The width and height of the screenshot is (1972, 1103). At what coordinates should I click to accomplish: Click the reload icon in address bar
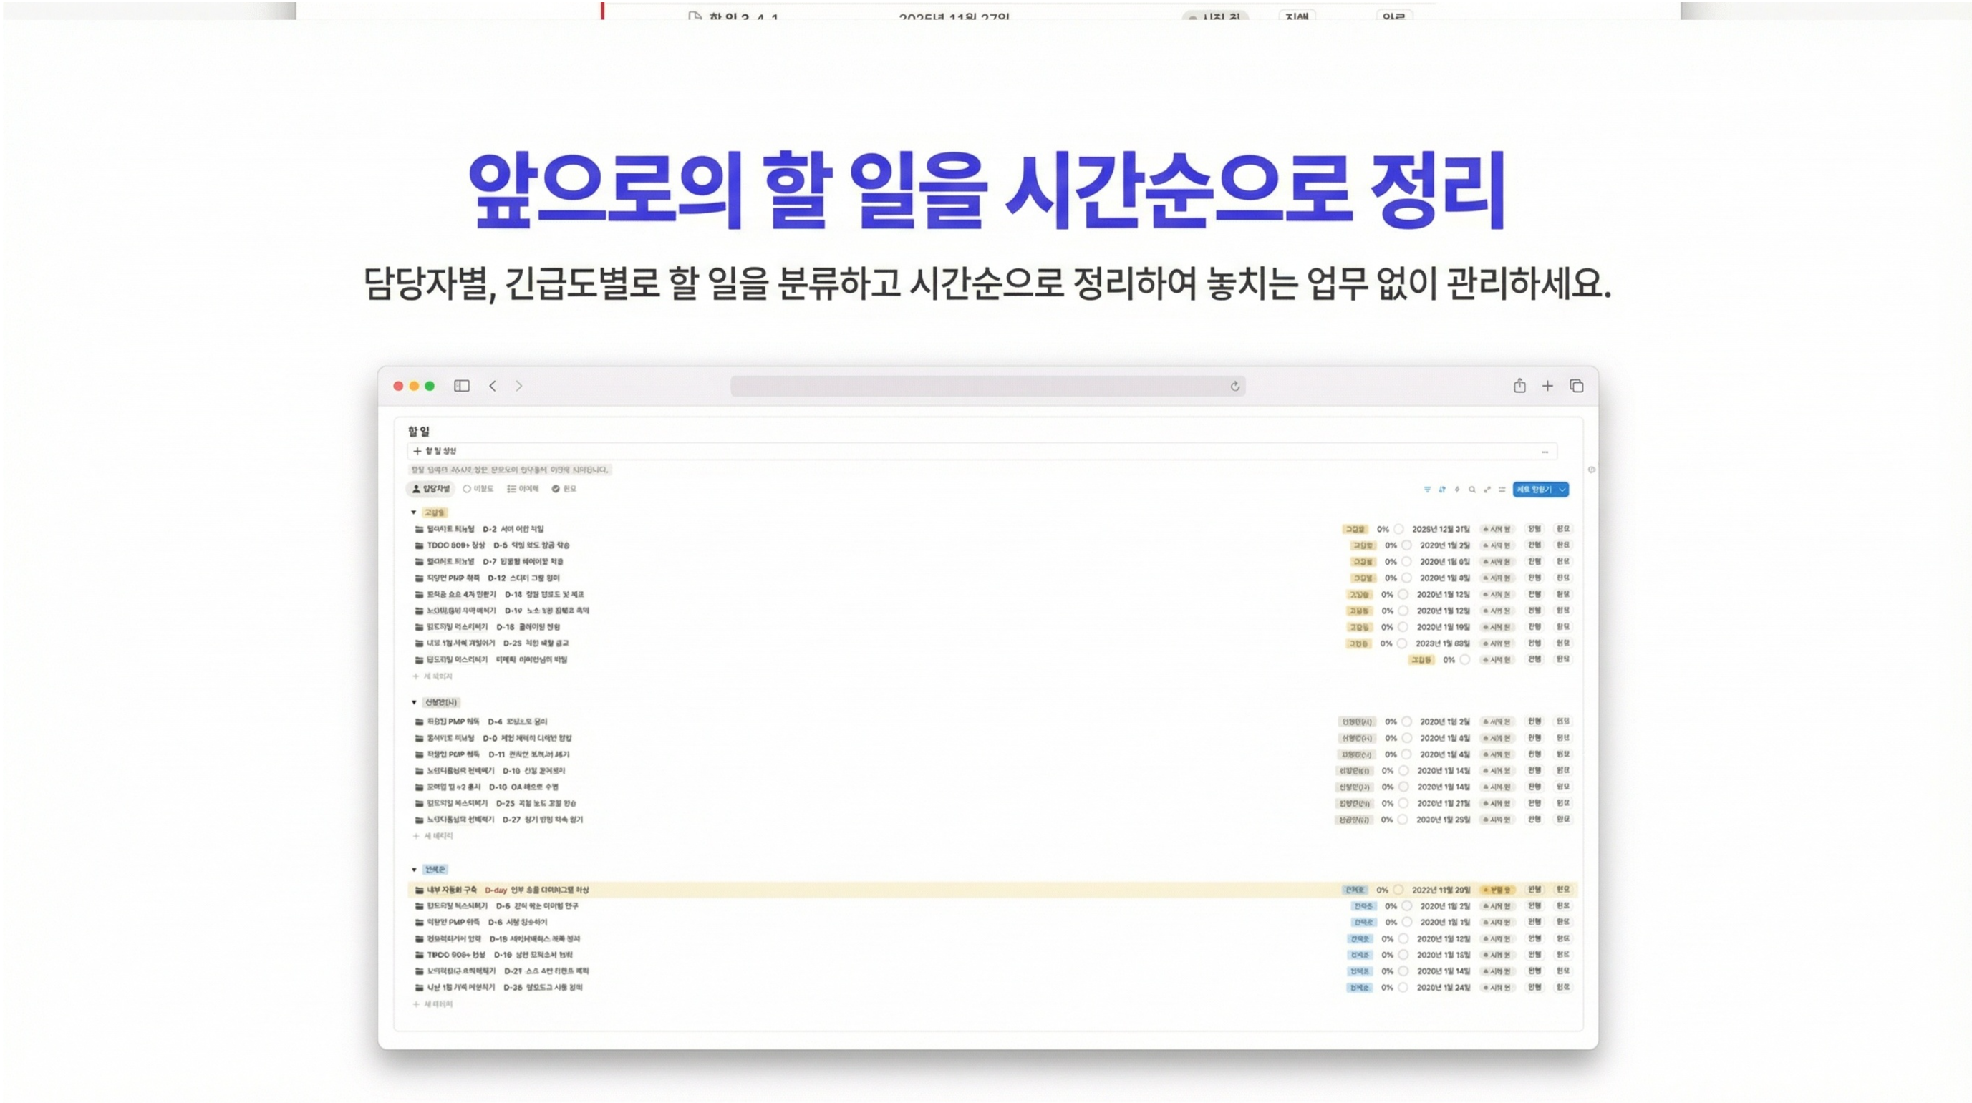click(1234, 387)
